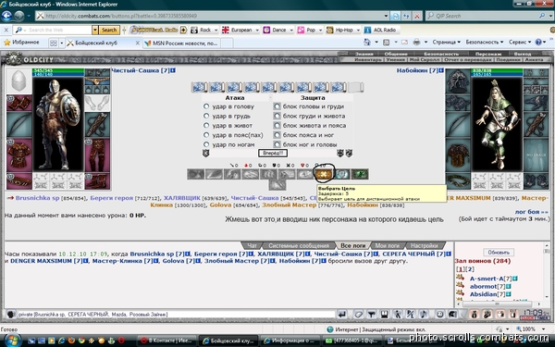Select defense 'блок ног и головы'

click(277, 144)
